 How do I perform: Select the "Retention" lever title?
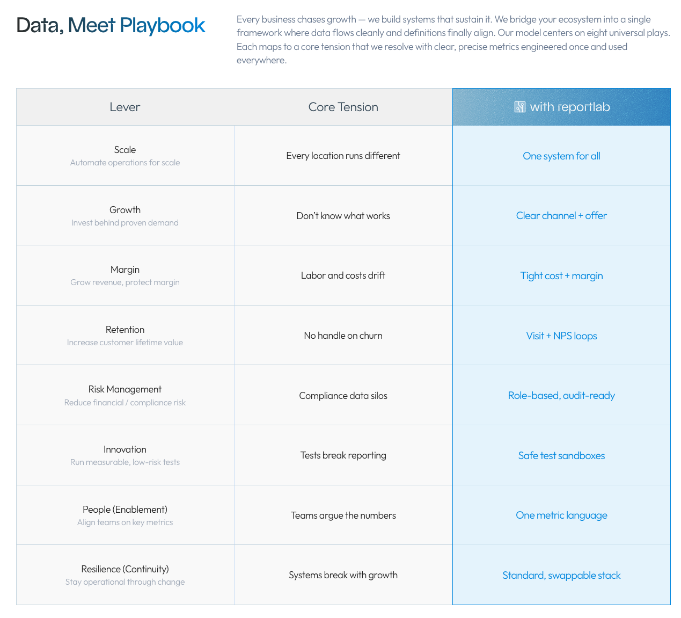point(125,330)
